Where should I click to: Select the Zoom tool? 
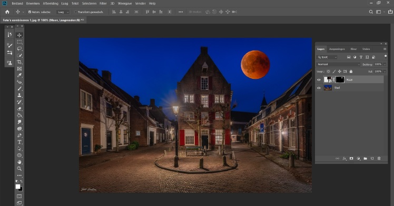[19, 169]
